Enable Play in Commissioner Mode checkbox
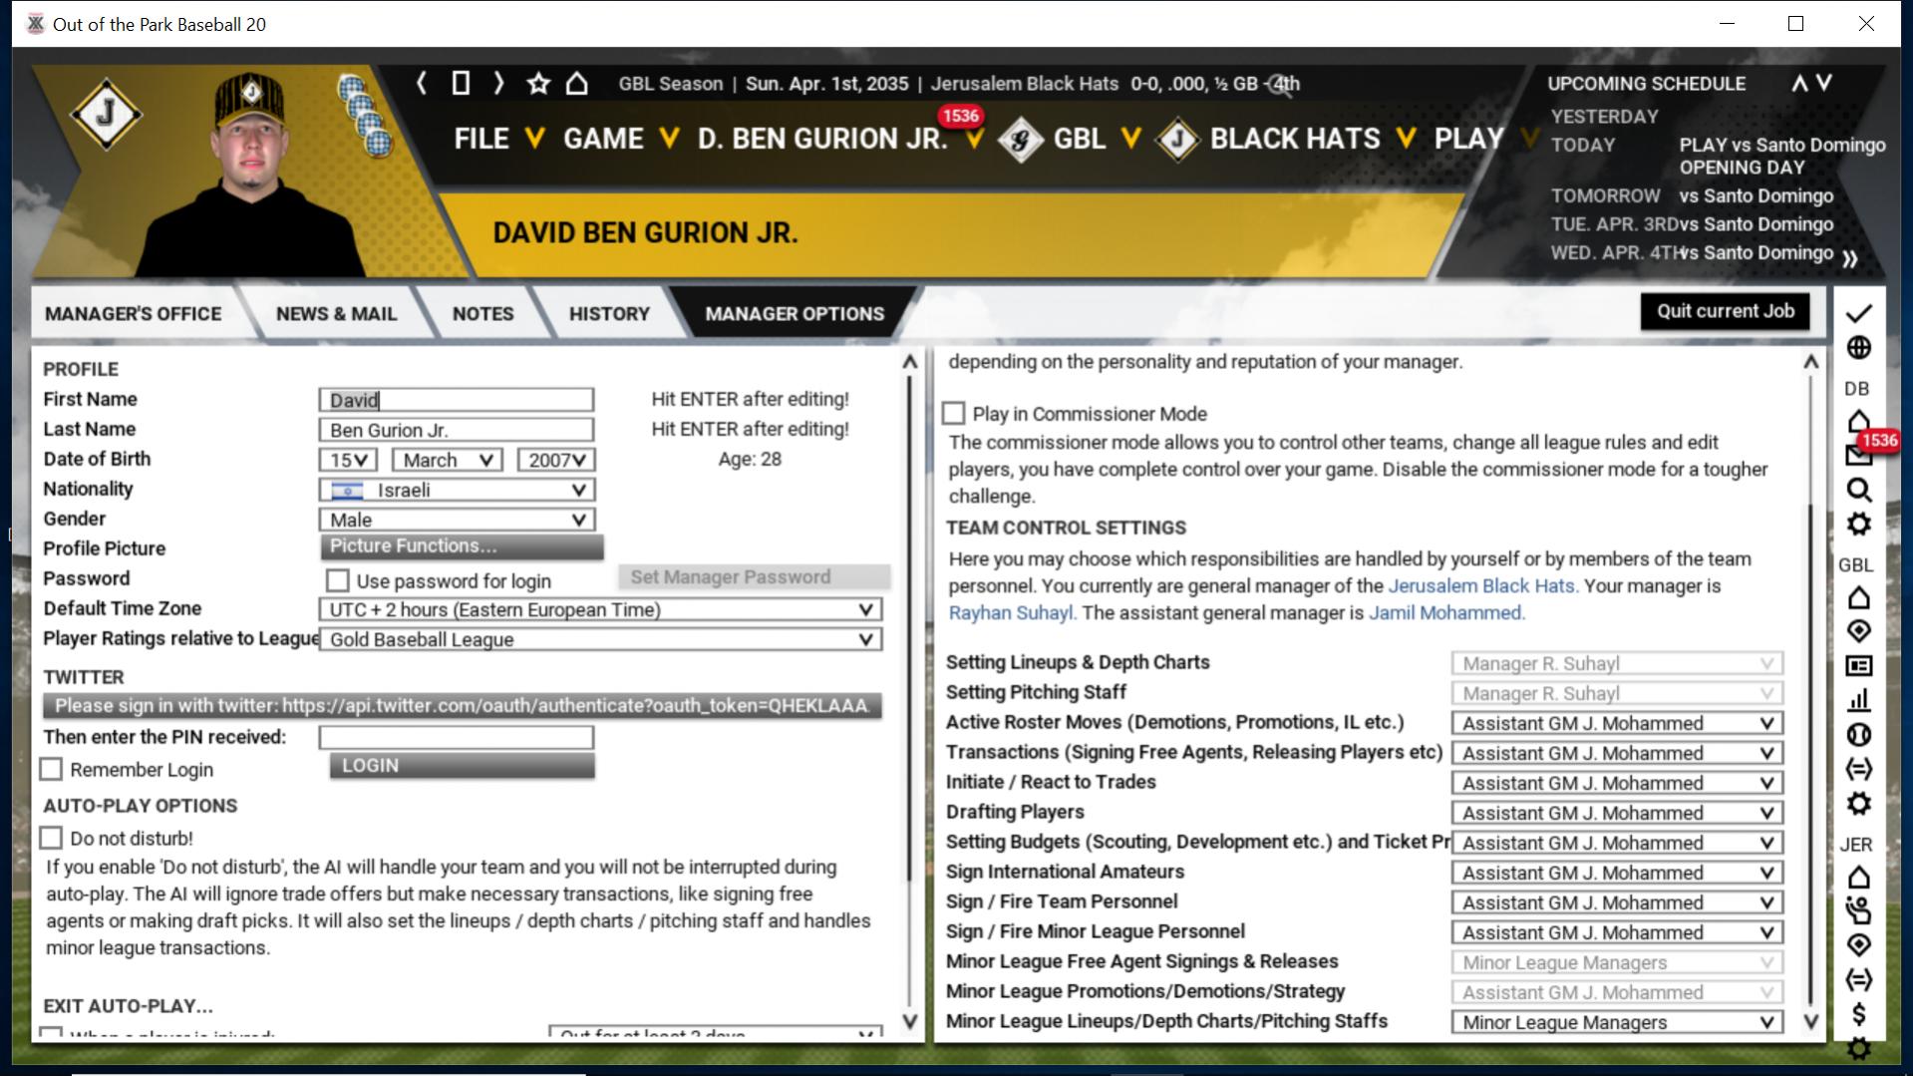Viewport: 1913px width, 1076px height. pos(954,413)
